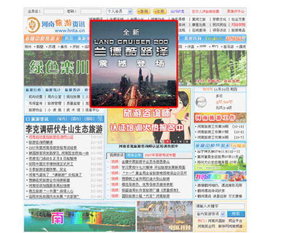Switch to the 2007年导游考试专题 tab
Screen dimensions: 284x233
[x=160, y=155]
